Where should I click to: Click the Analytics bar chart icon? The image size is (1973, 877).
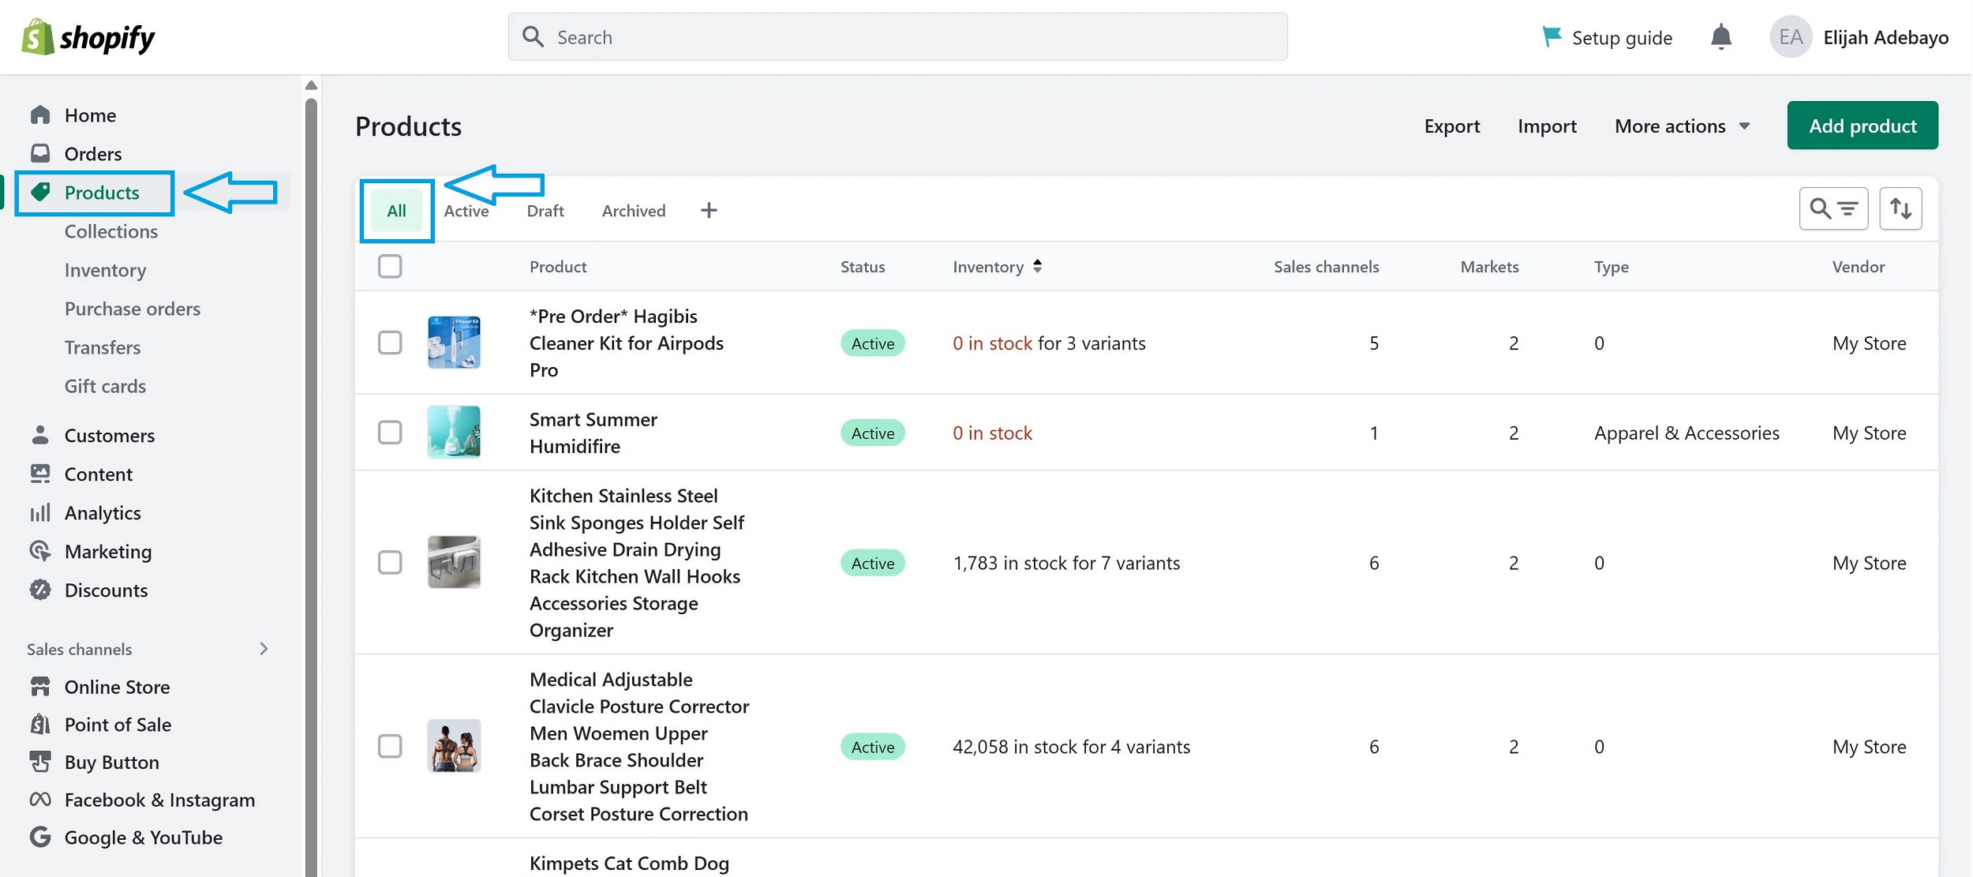[40, 512]
